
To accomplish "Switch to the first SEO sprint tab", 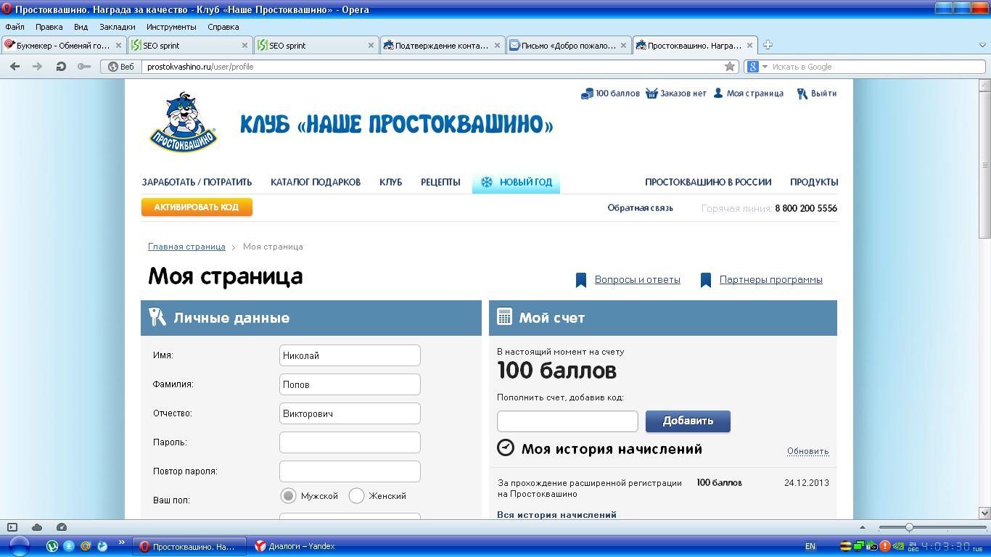I will tap(190, 45).
